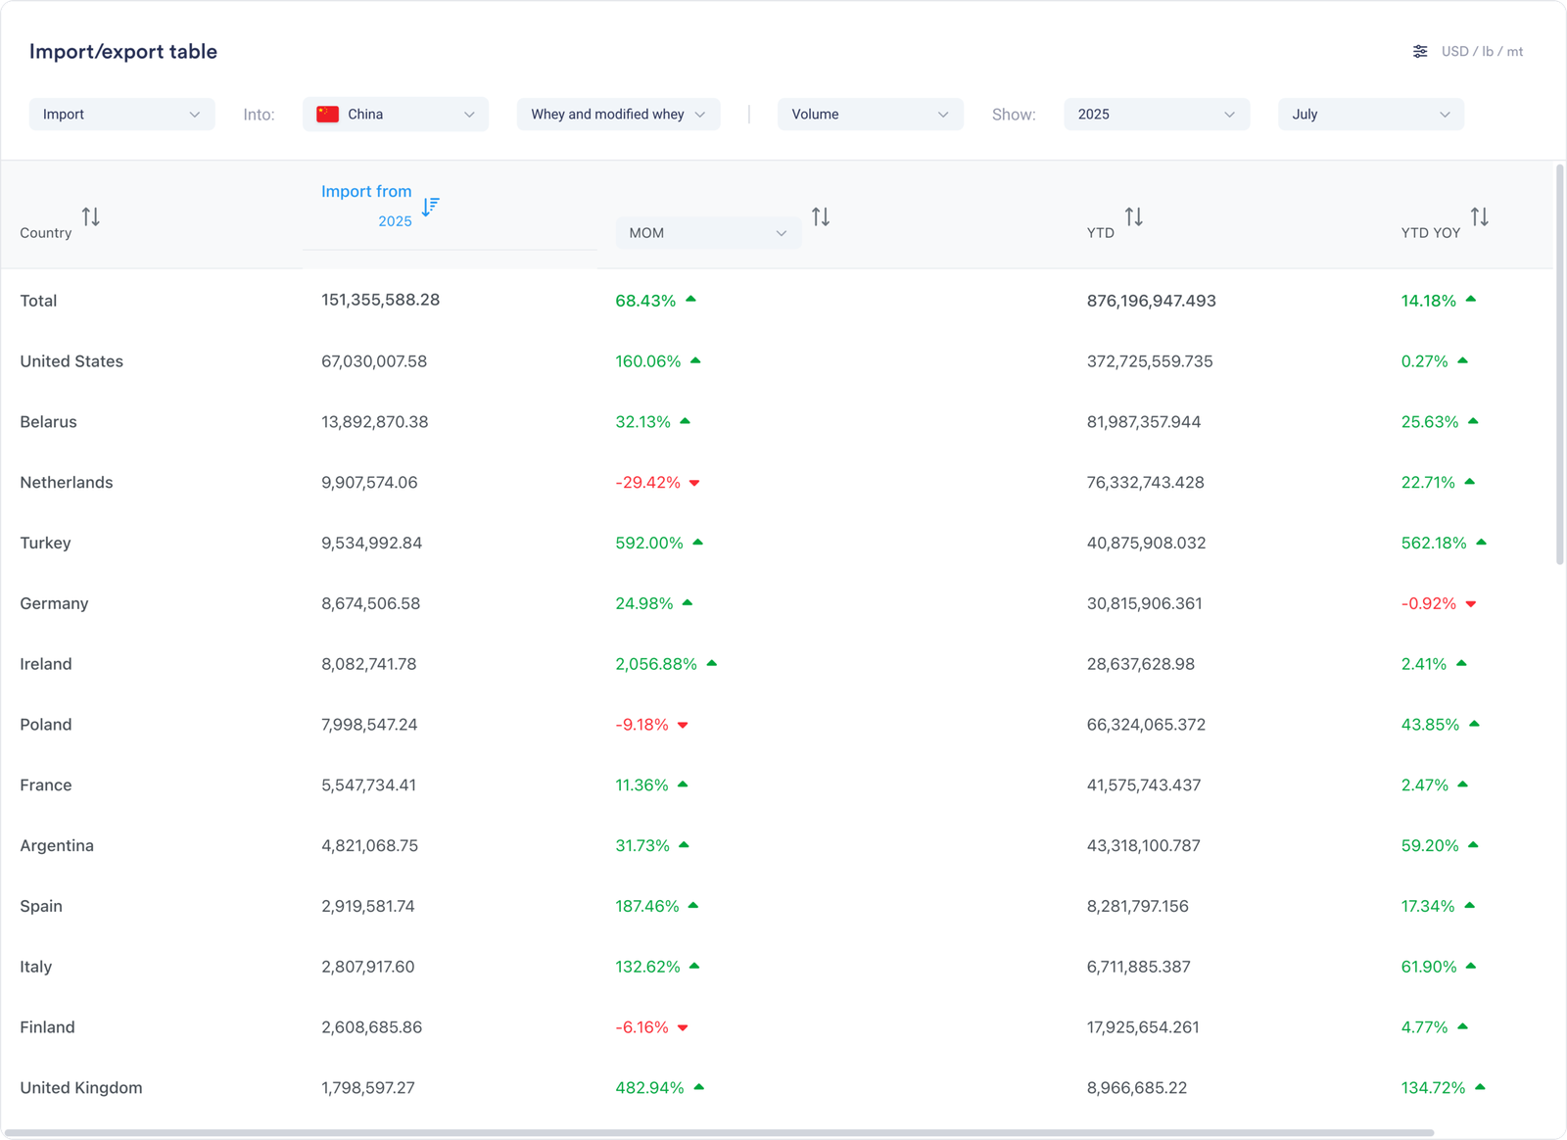Open the July month dropdown

1370,115
